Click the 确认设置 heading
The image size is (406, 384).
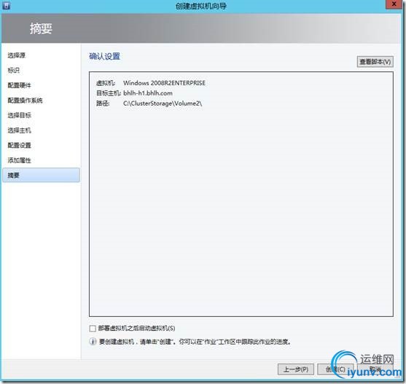[x=105, y=56]
